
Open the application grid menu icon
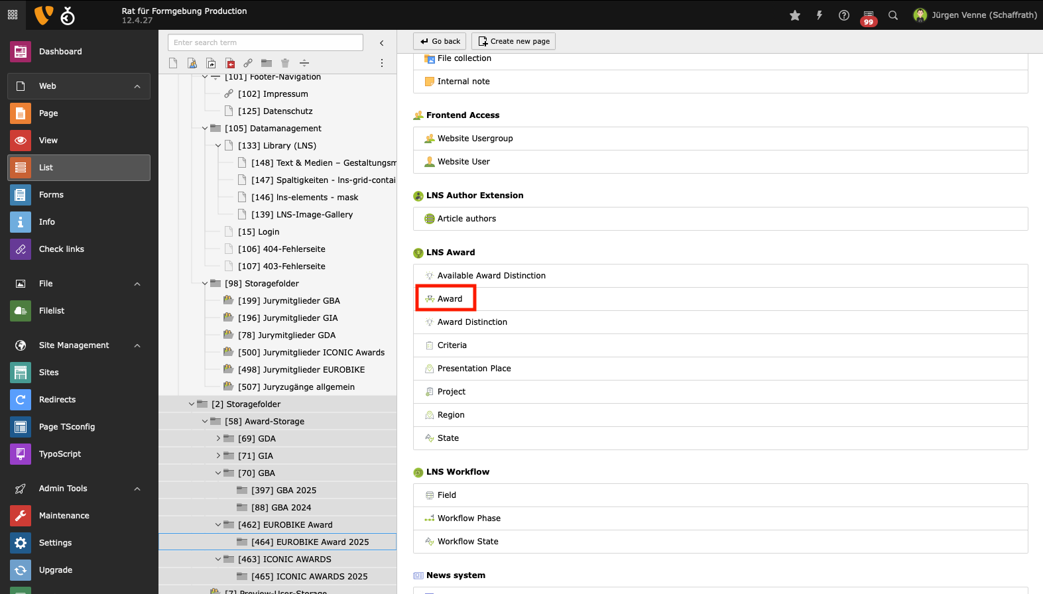tap(13, 15)
